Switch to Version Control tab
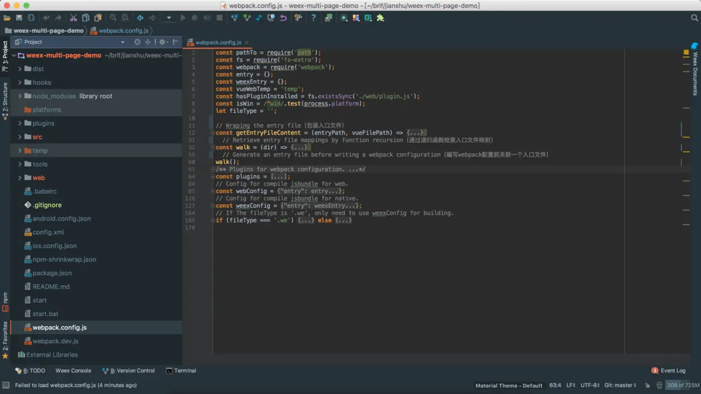 [128, 371]
